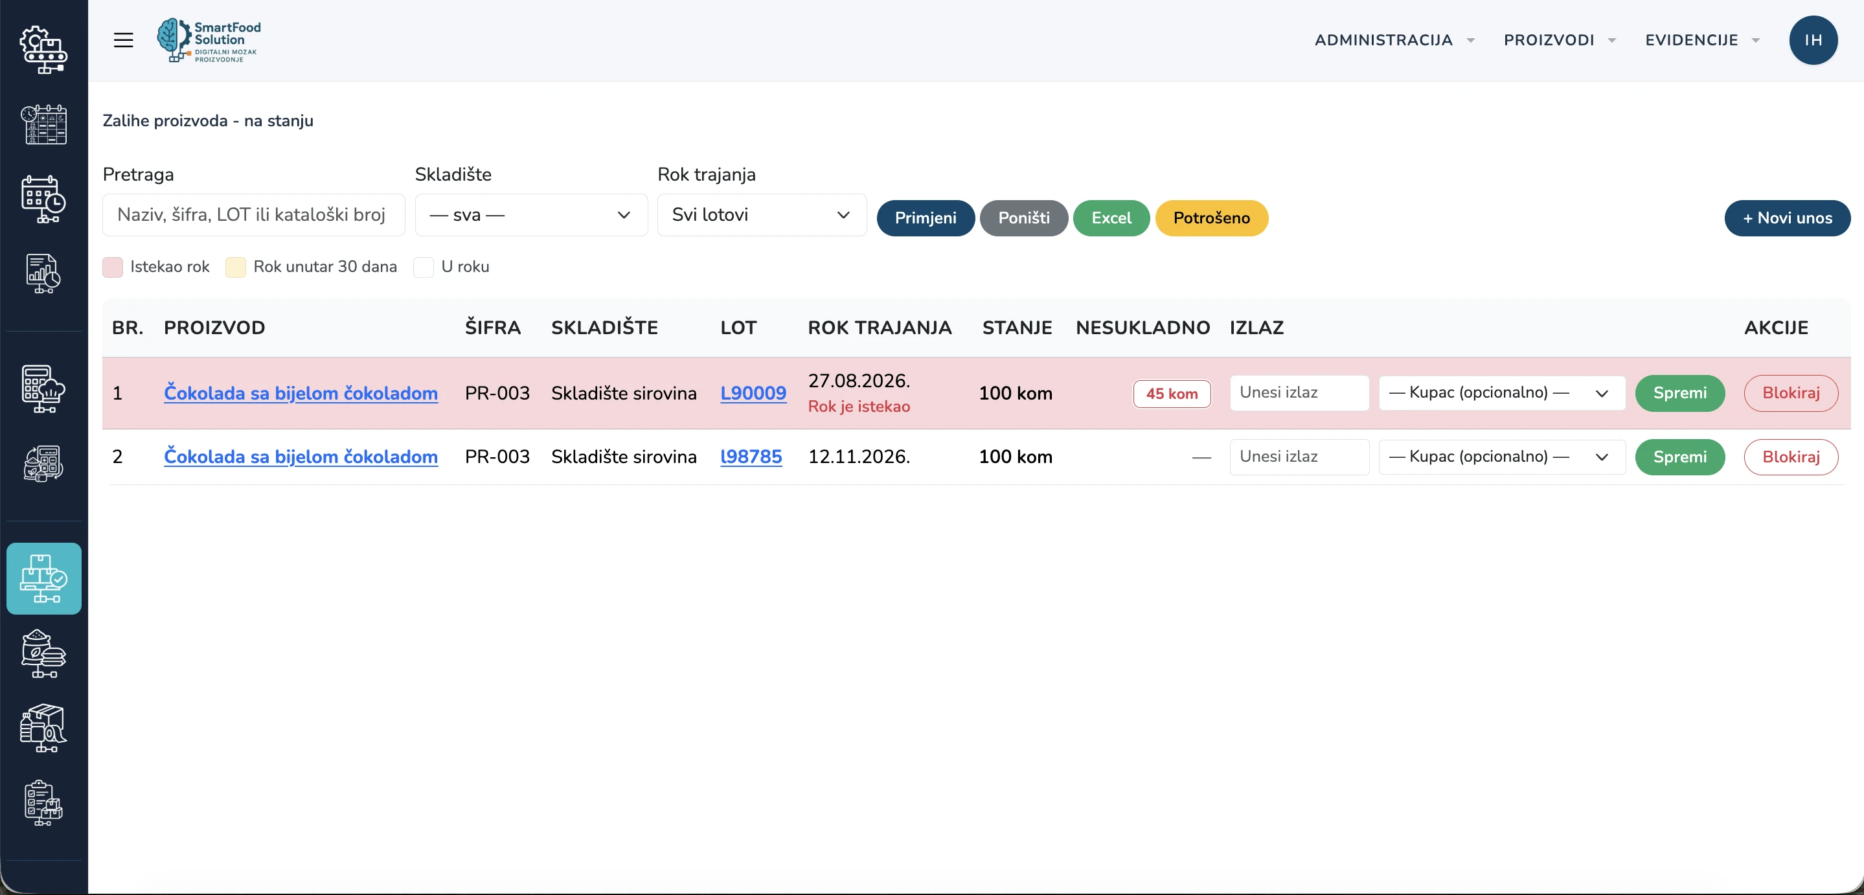Viewport: 1864px width, 895px height.
Task: Click Blokiraj for lot L90009
Action: pyautogui.click(x=1790, y=393)
